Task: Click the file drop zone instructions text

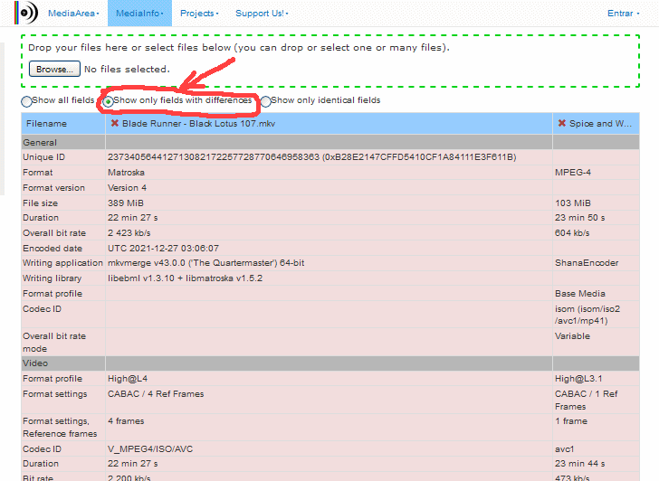Action: coord(239,47)
